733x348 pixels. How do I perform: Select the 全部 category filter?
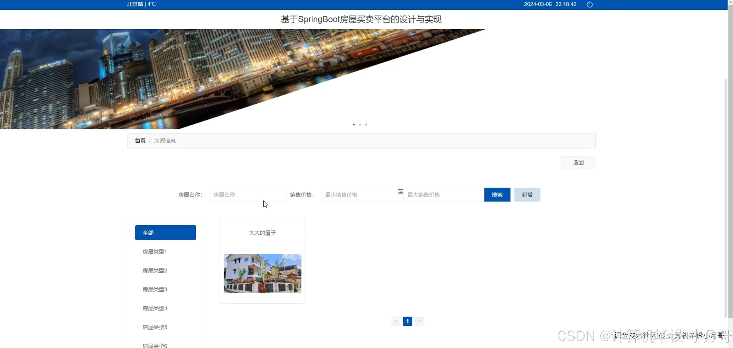pos(165,232)
